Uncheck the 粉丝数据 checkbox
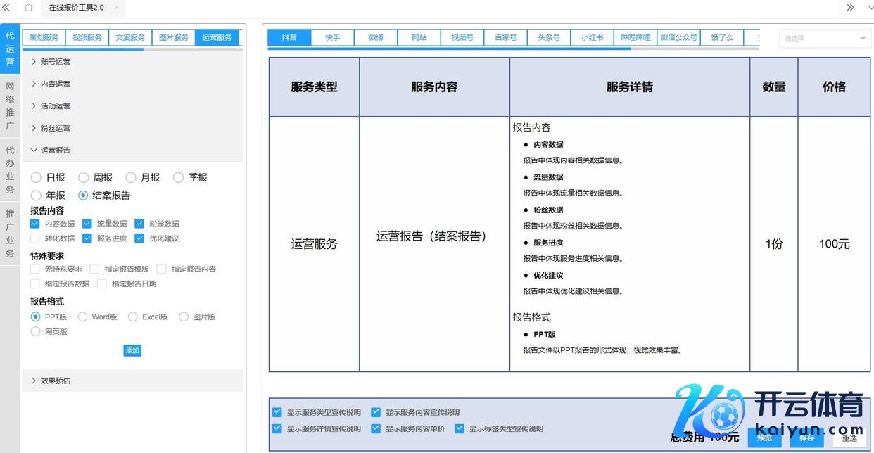Screen dimensions: 874x453 pyautogui.click(x=139, y=224)
